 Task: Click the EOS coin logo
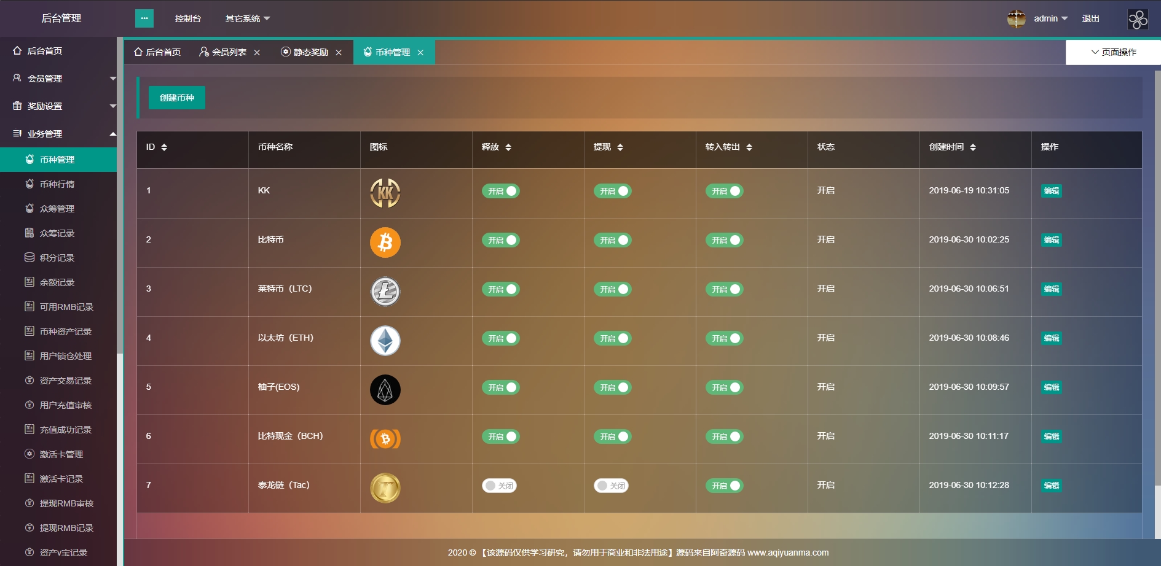(385, 390)
